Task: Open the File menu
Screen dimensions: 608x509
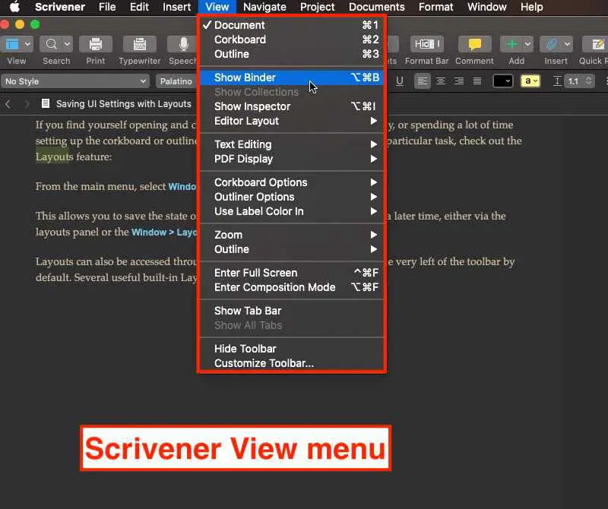Action: point(107,7)
